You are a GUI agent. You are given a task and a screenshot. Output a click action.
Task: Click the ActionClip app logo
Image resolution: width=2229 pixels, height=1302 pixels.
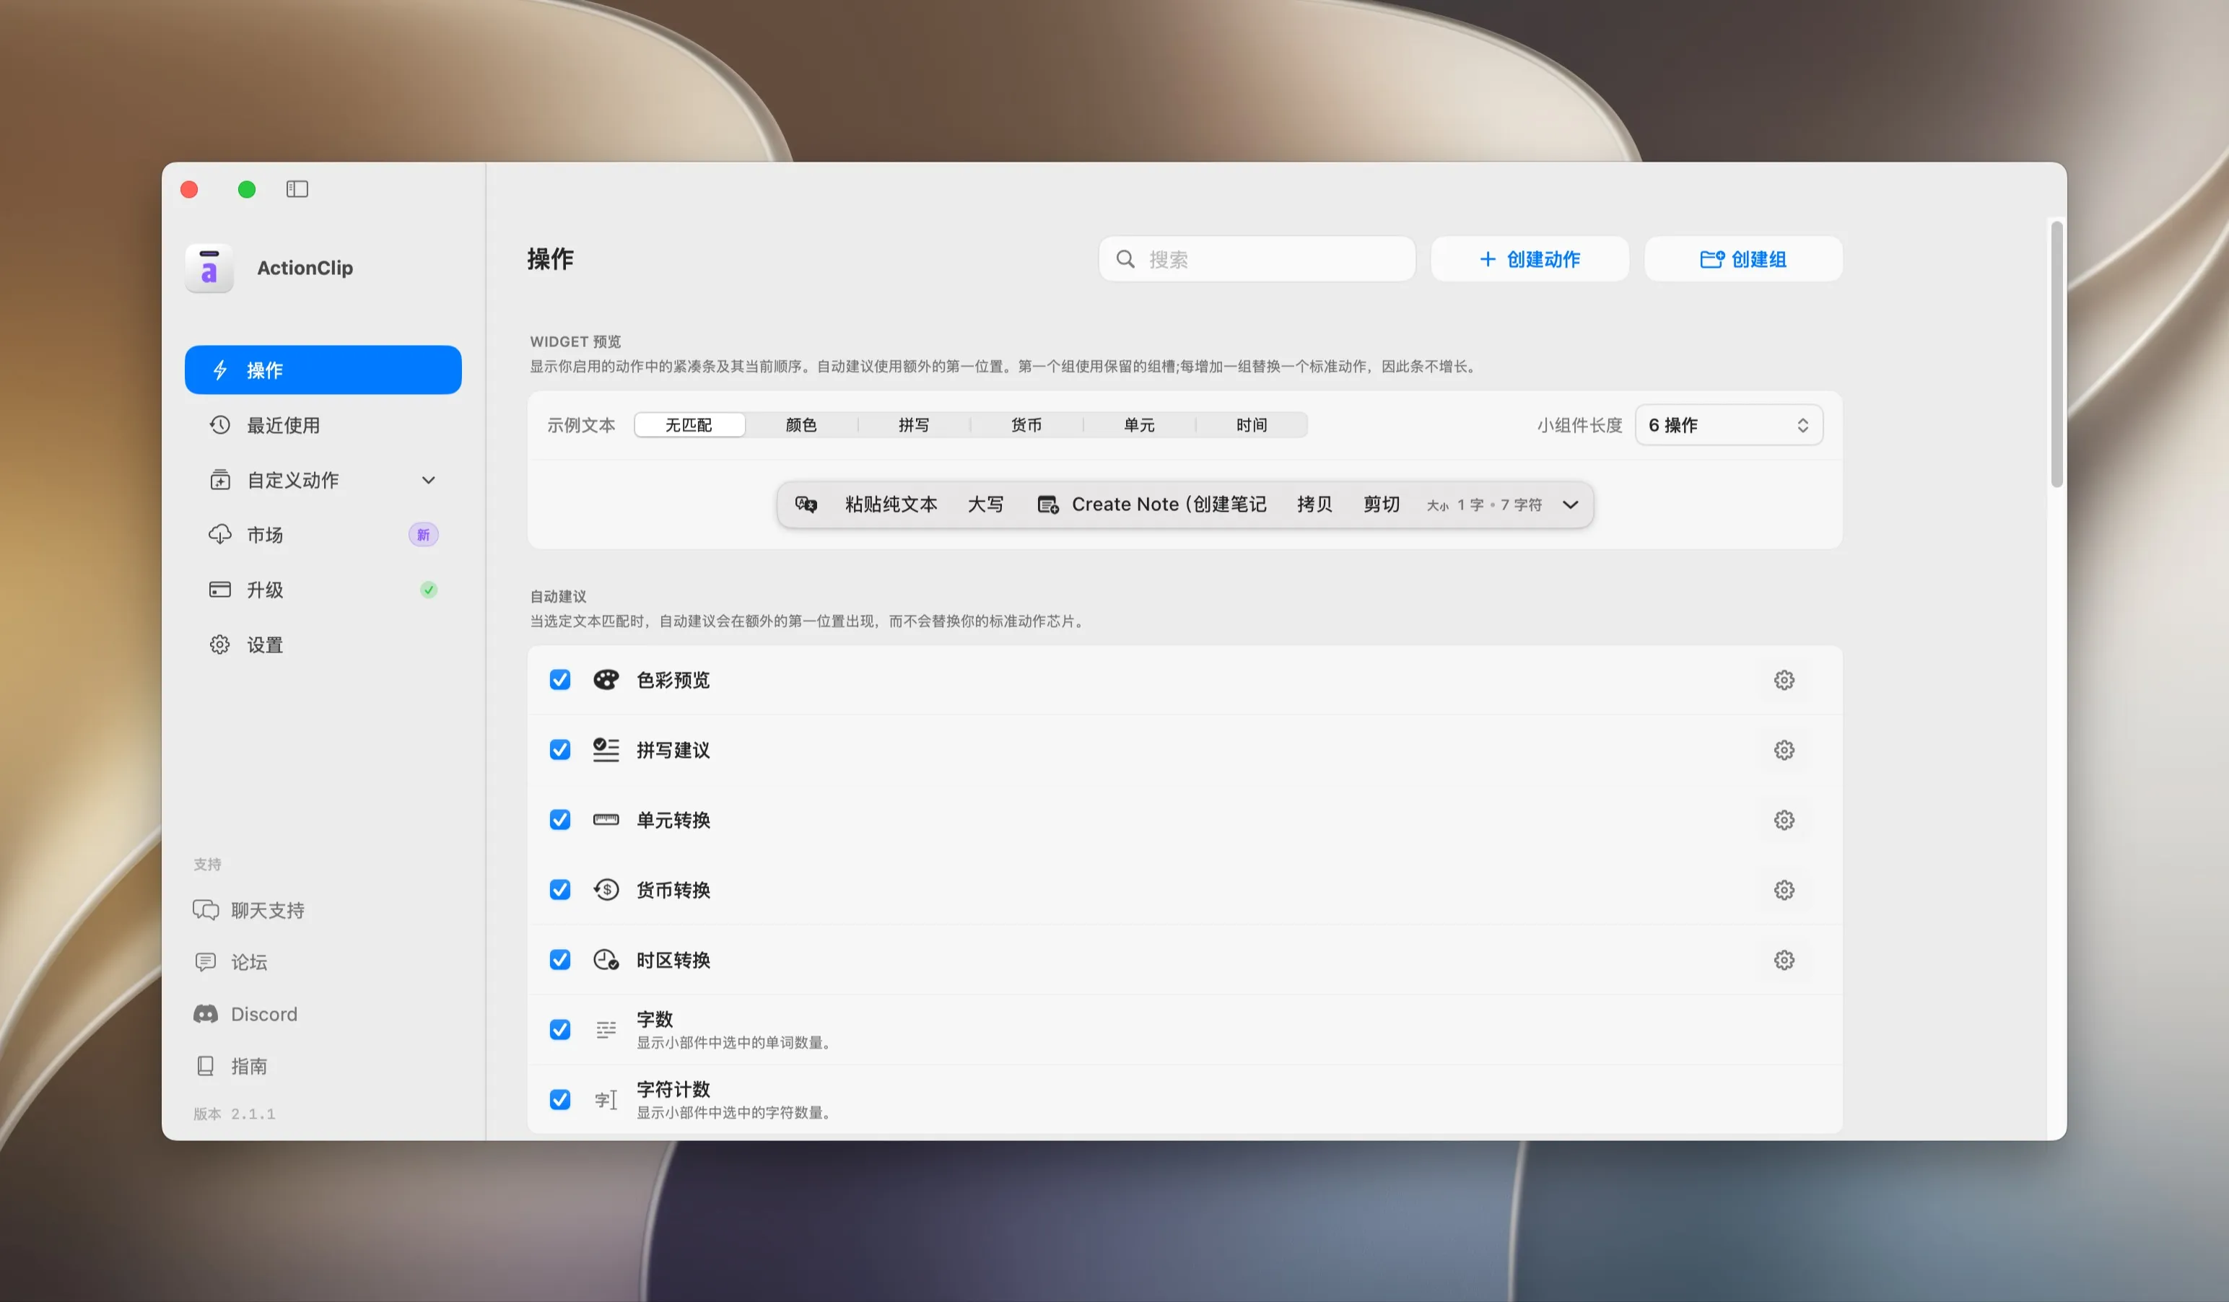point(209,267)
